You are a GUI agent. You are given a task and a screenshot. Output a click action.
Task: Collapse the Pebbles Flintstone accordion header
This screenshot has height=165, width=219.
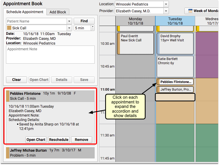[50, 96]
